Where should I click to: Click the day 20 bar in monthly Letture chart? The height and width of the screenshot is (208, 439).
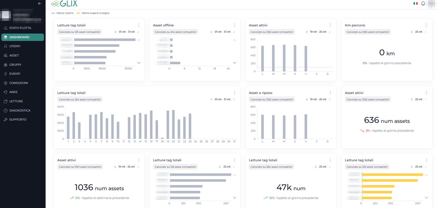173,124
